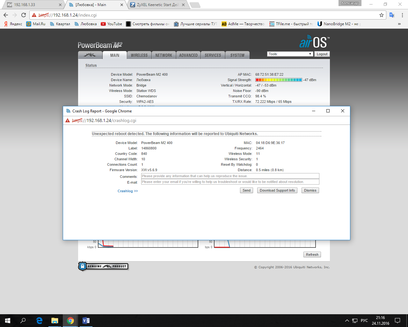The image size is (408, 327).
Task: Click Александр profile button
Action: click(350, 3)
